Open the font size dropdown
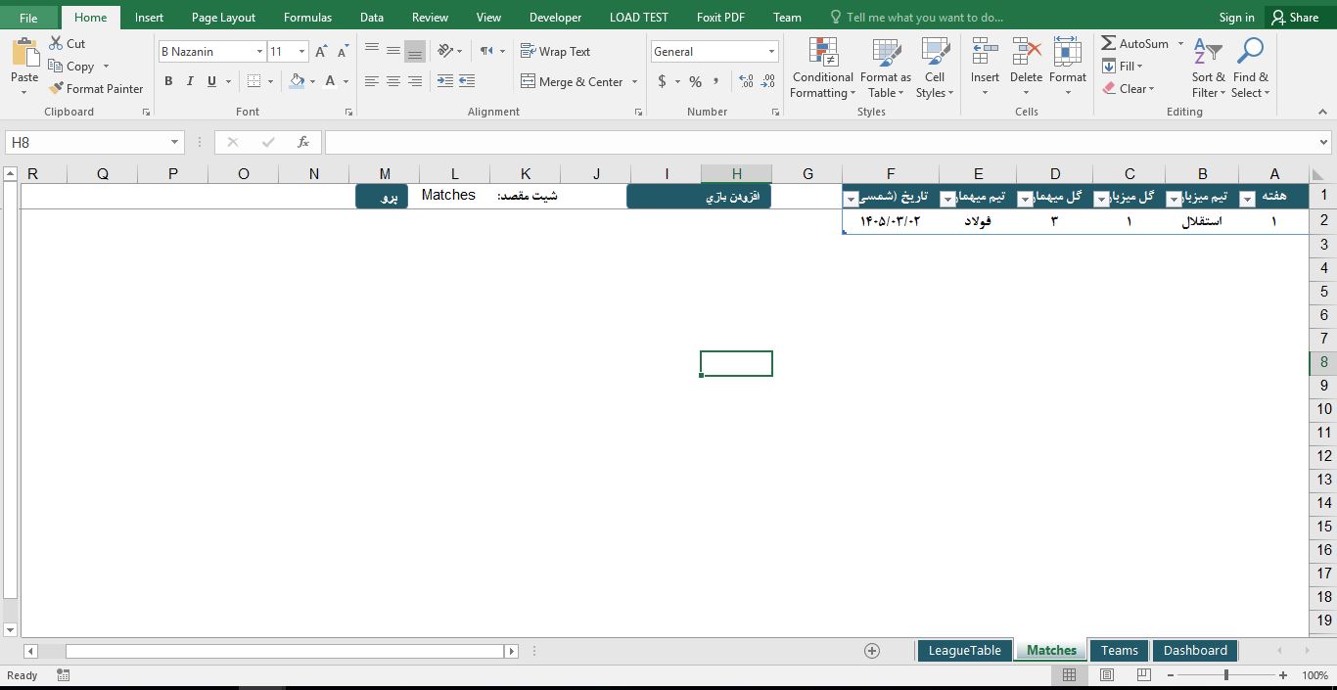Viewport: 1337px width, 690px height. (301, 51)
